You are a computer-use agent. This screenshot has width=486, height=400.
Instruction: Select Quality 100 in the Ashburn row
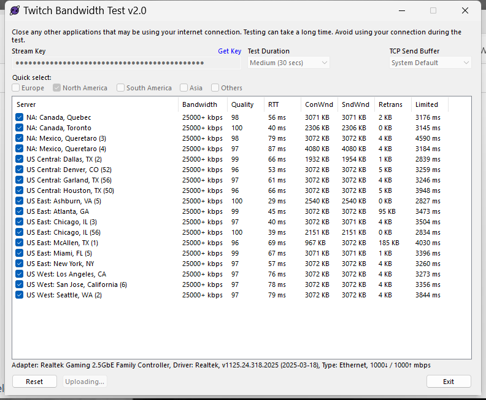[237, 201]
